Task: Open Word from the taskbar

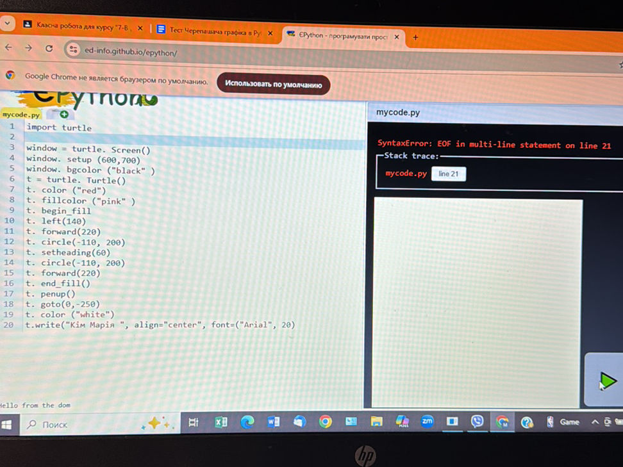Action: (x=273, y=423)
